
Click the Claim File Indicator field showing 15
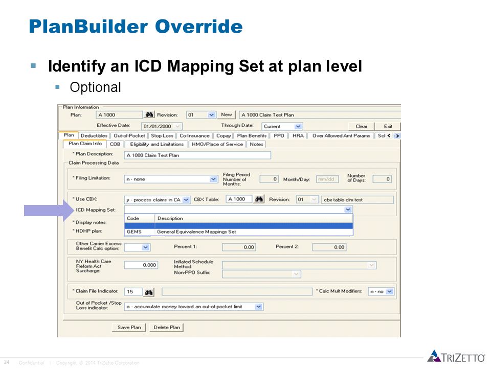coord(133,292)
